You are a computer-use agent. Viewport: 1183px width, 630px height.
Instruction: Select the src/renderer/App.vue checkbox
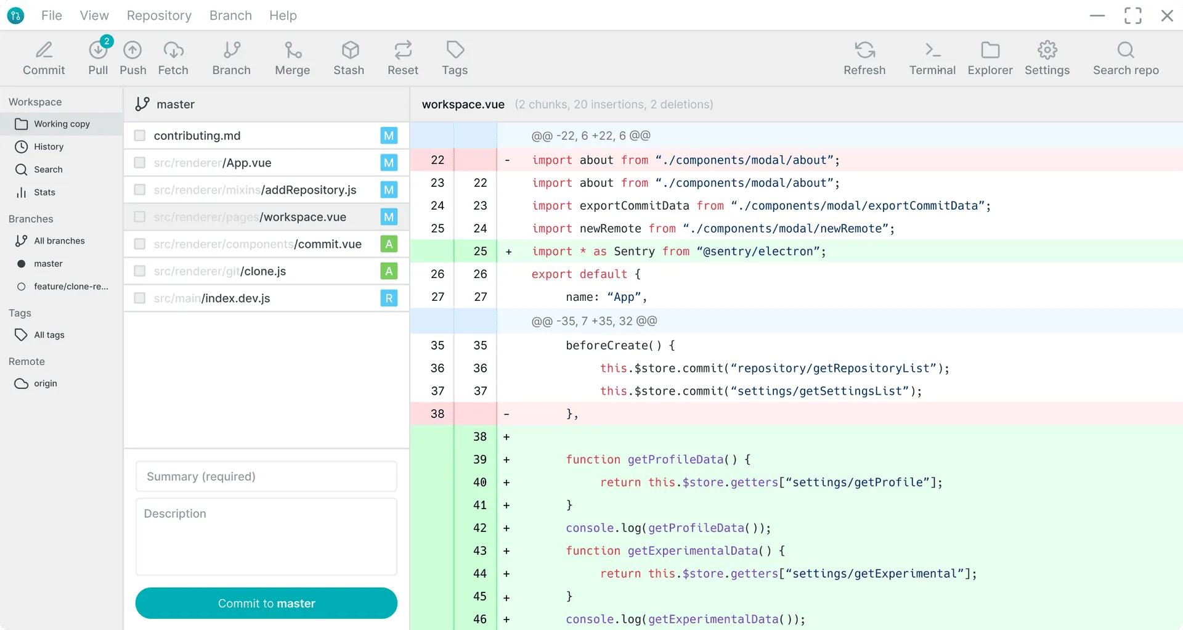tap(140, 162)
